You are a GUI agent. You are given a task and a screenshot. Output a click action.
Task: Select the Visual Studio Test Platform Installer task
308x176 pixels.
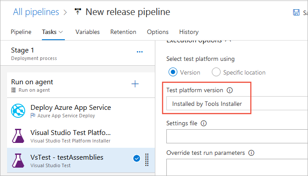click(81, 136)
